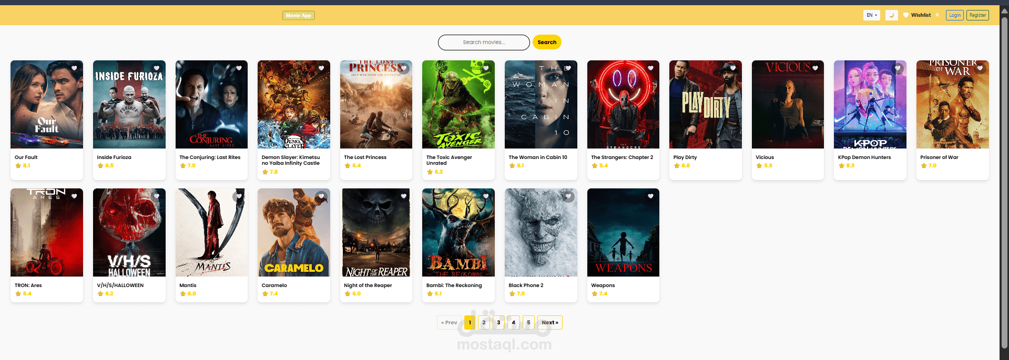1009x360 pixels.
Task: Click heart icon on Demon Slayer poster
Action: pos(321,68)
